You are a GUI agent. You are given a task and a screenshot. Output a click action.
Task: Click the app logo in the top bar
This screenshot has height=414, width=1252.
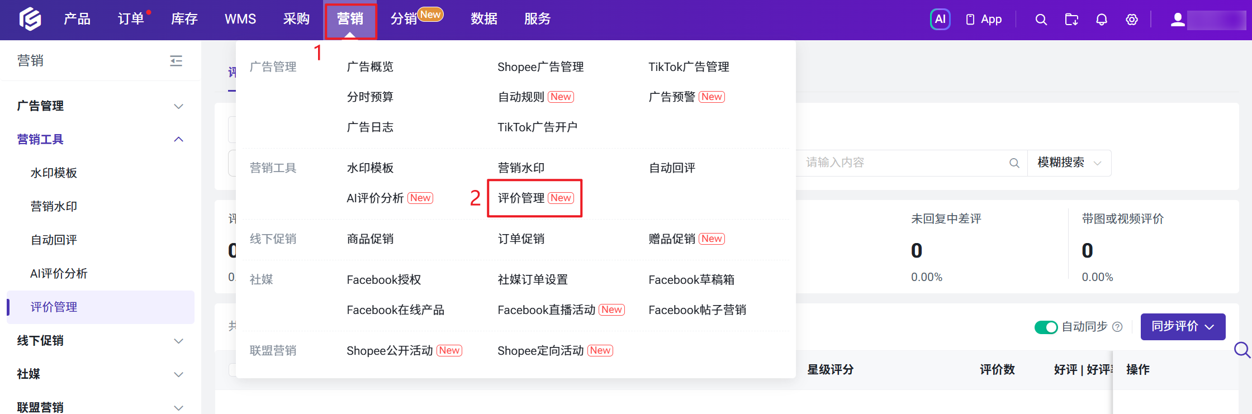[30, 19]
